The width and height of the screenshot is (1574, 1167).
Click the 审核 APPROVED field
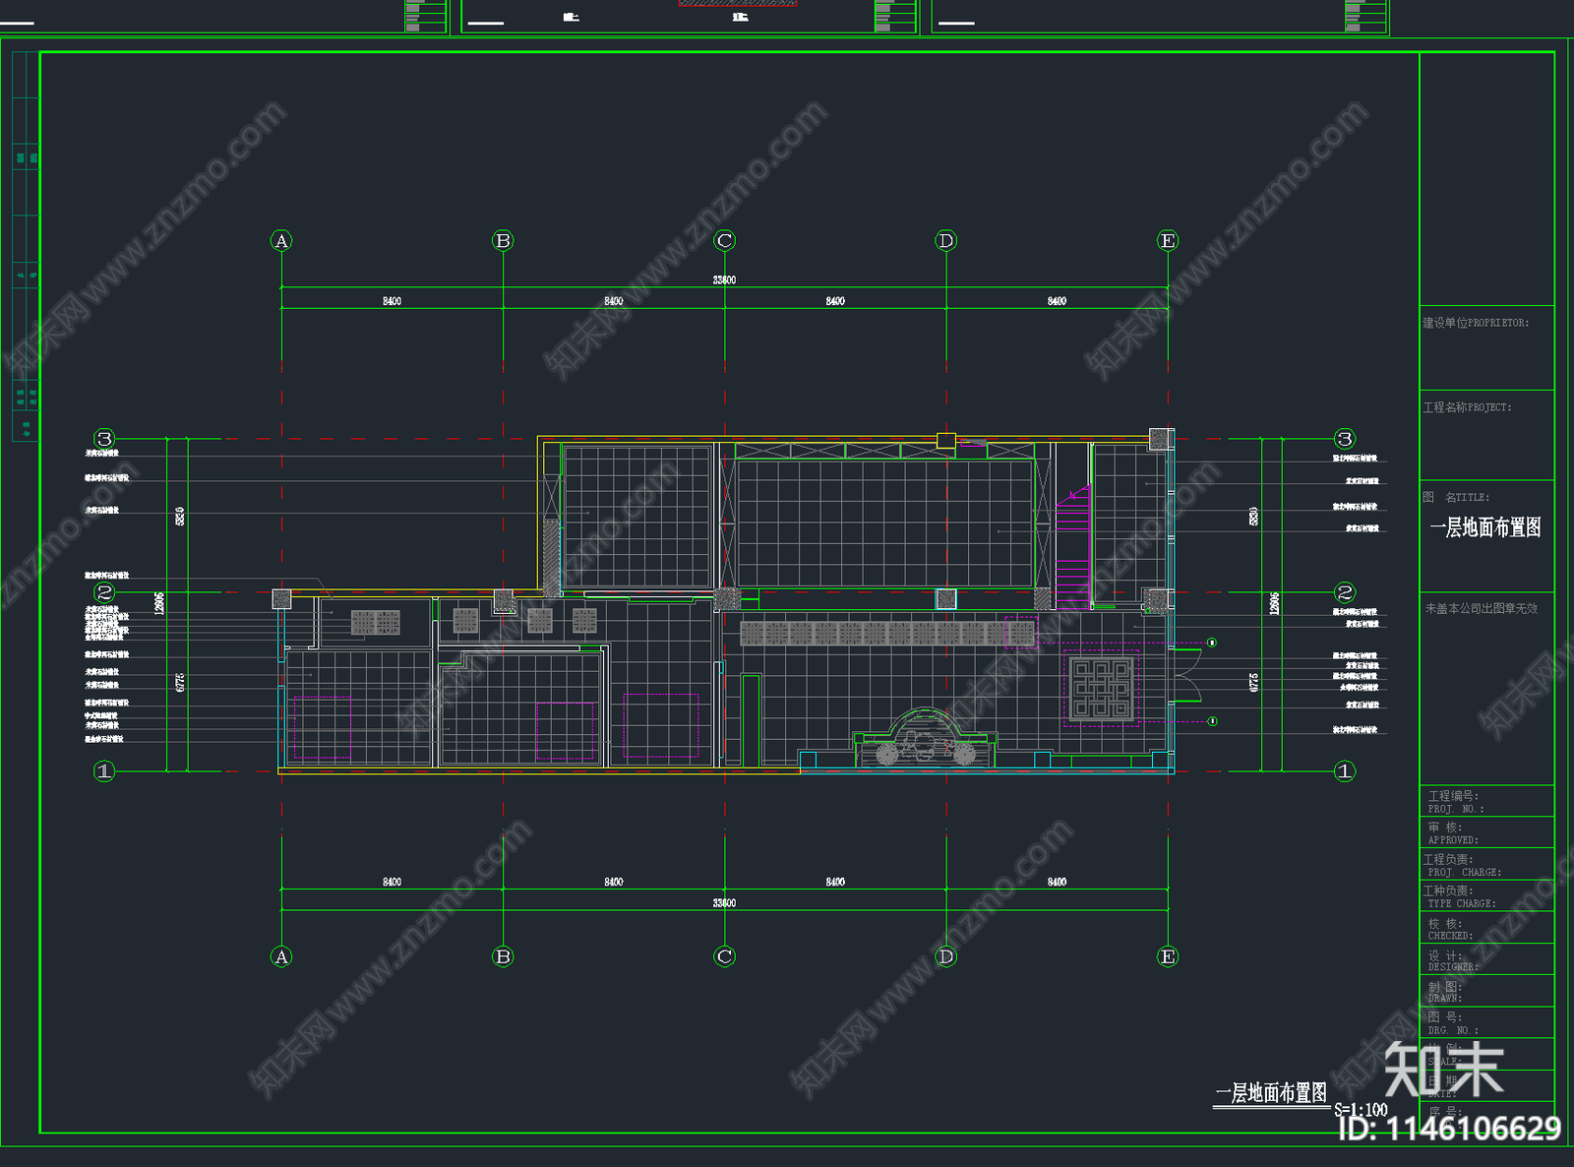click(x=1486, y=833)
